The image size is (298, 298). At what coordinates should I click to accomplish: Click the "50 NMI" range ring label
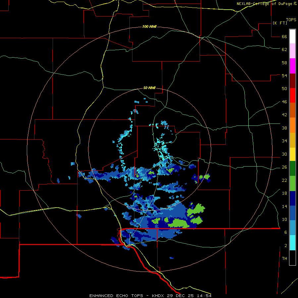pyautogui.click(x=149, y=88)
